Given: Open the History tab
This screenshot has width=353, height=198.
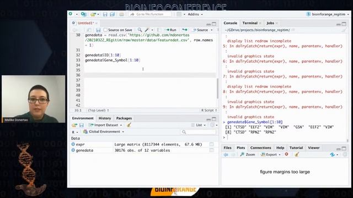Looking at the screenshot, I should pos(105,118).
